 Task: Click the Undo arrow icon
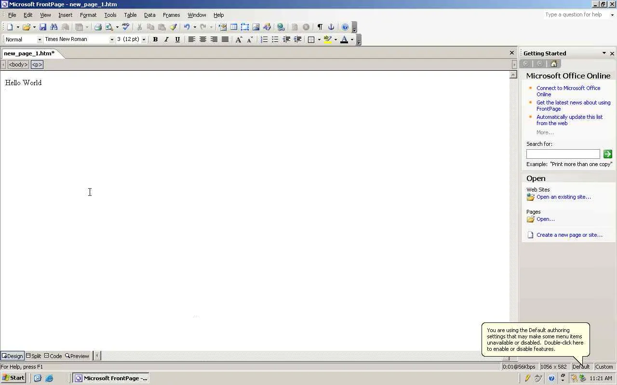(x=187, y=27)
